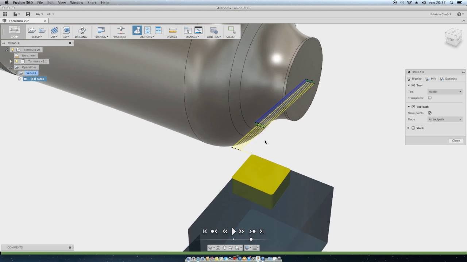This screenshot has height=262, width=467.
Task: Switch to the Statistics tab
Action: (448, 79)
